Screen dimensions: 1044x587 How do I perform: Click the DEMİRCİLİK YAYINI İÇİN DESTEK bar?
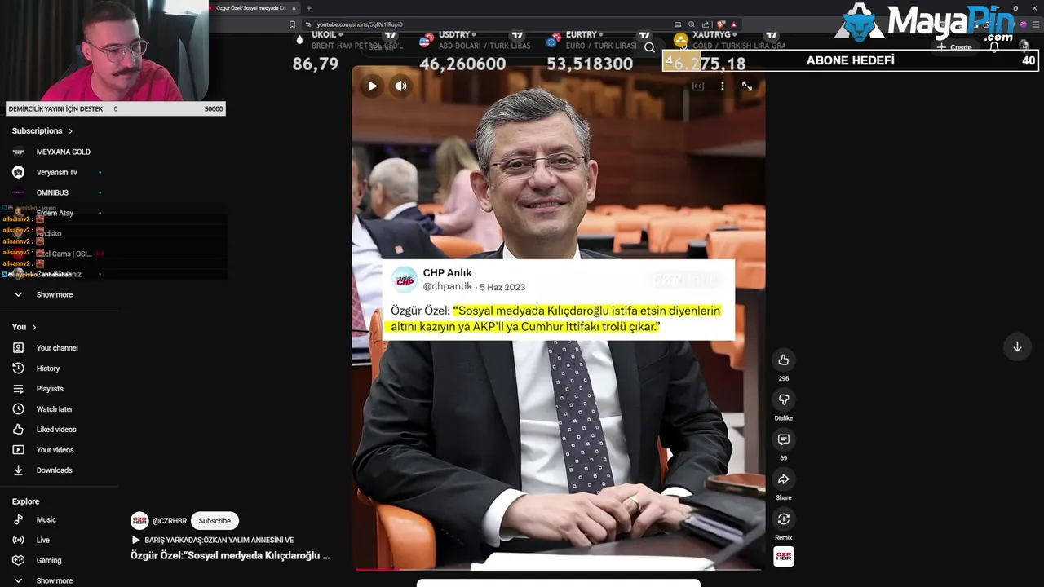coord(115,108)
